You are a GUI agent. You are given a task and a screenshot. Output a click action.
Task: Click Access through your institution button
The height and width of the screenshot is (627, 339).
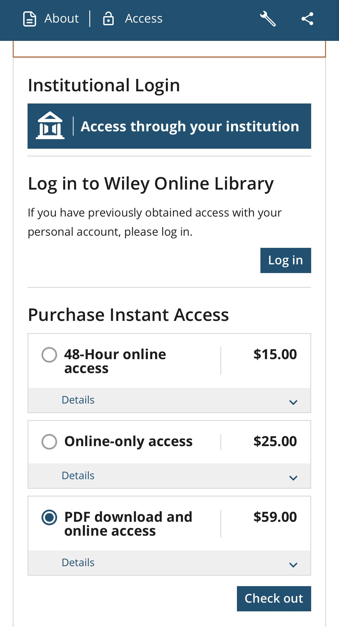(169, 126)
